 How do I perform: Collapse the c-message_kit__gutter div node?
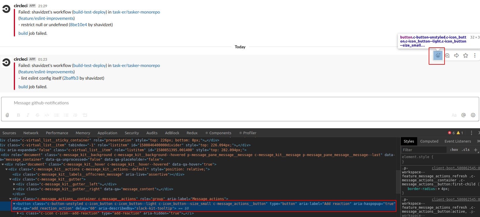tap(10, 179)
